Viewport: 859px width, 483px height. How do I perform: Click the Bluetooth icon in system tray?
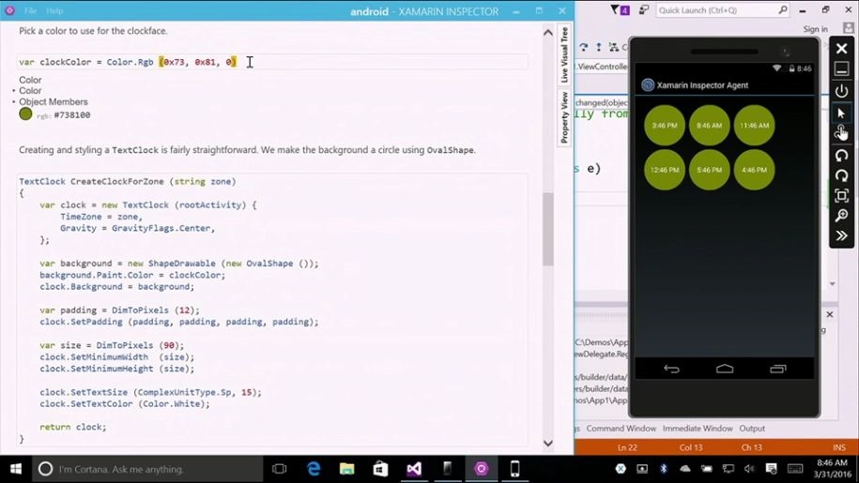click(664, 469)
